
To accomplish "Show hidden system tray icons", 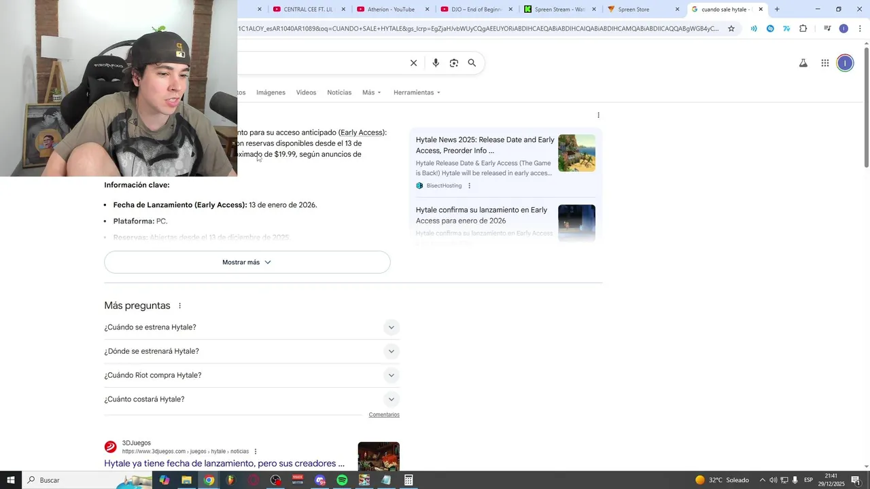I will pyautogui.click(x=762, y=480).
